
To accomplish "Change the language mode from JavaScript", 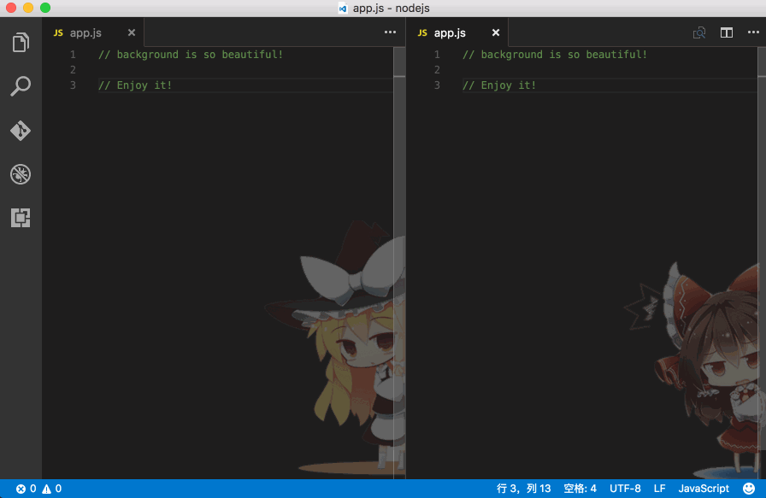I will click(703, 488).
